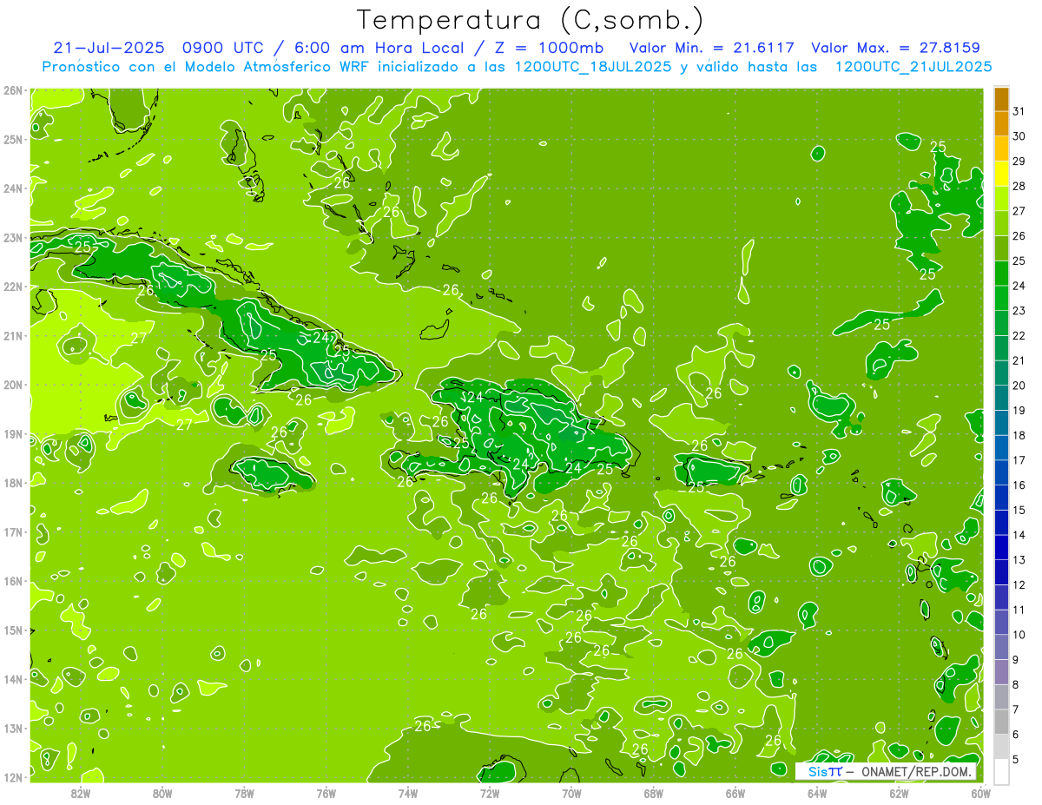The image size is (1042, 805).
Task: Click the '74W' longitude axis label
Action: [x=407, y=793]
